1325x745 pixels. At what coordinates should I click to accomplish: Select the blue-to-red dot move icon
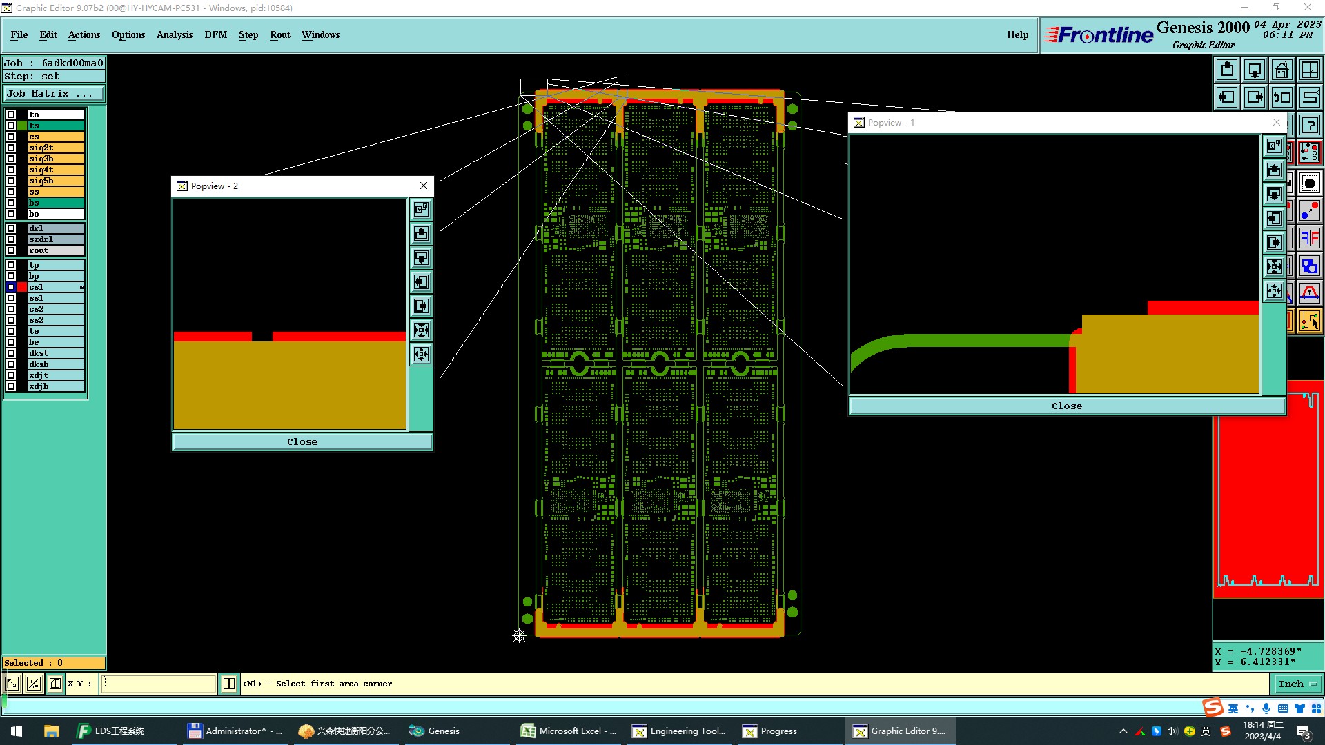pyautogui.click(x=1309, y=210)
